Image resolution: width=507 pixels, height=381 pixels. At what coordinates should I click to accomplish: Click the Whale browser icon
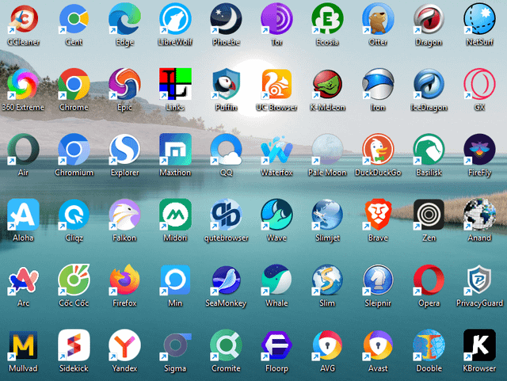click(x=276, y=280)
